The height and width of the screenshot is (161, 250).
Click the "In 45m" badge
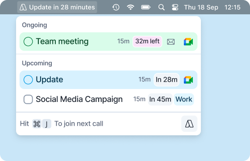click(x=160, y=99)
